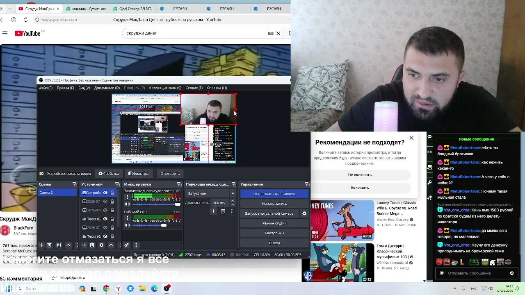
Task: Open options menu for Захват входного аудиопотока channel
Action: (127, 197)
